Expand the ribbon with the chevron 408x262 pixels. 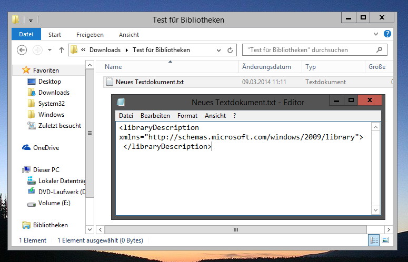pos(376,34)
